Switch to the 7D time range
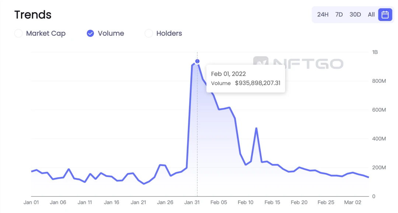The image size is (398, 213). click(x=339, y=15)
